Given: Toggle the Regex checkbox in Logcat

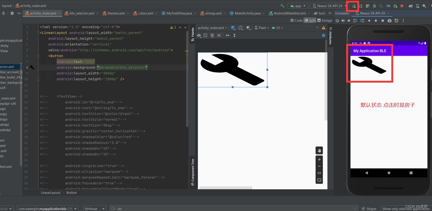Looking at the screenshot, I should coord(363,209).
